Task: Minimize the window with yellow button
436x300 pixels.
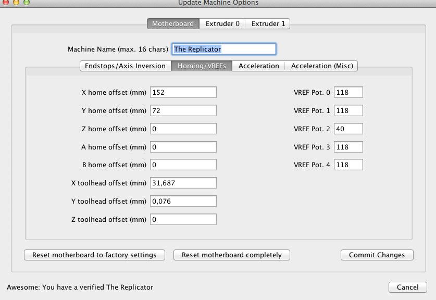Action: (16, 2)
